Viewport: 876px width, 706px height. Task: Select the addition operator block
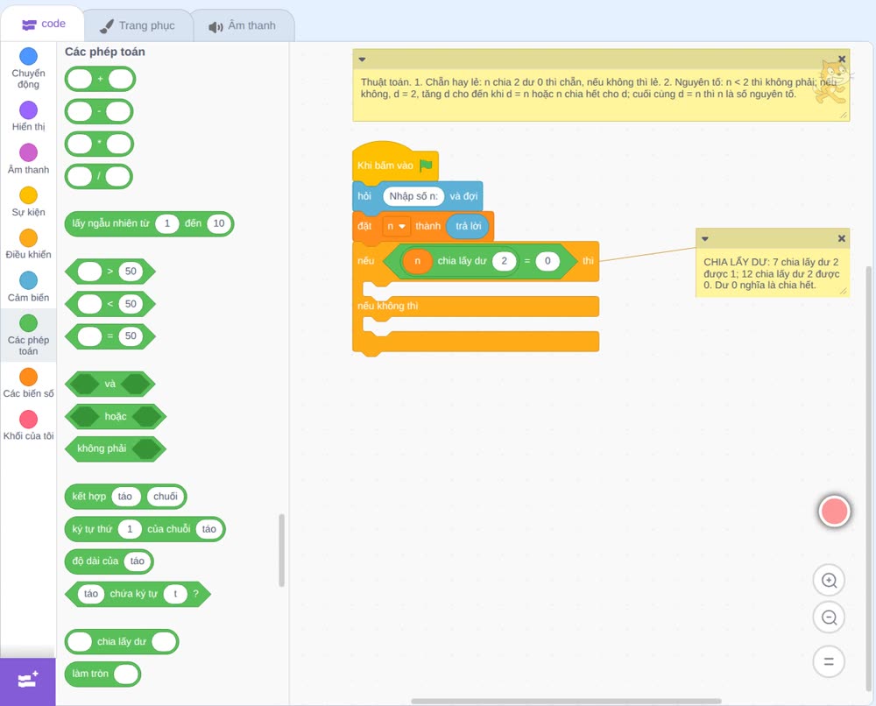click(x=100, y=80)
